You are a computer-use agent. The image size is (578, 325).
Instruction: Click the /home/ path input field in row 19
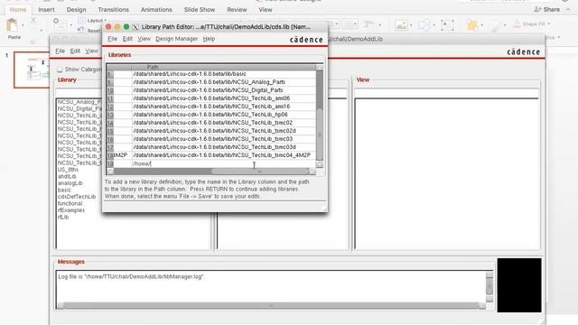(223, 163)
